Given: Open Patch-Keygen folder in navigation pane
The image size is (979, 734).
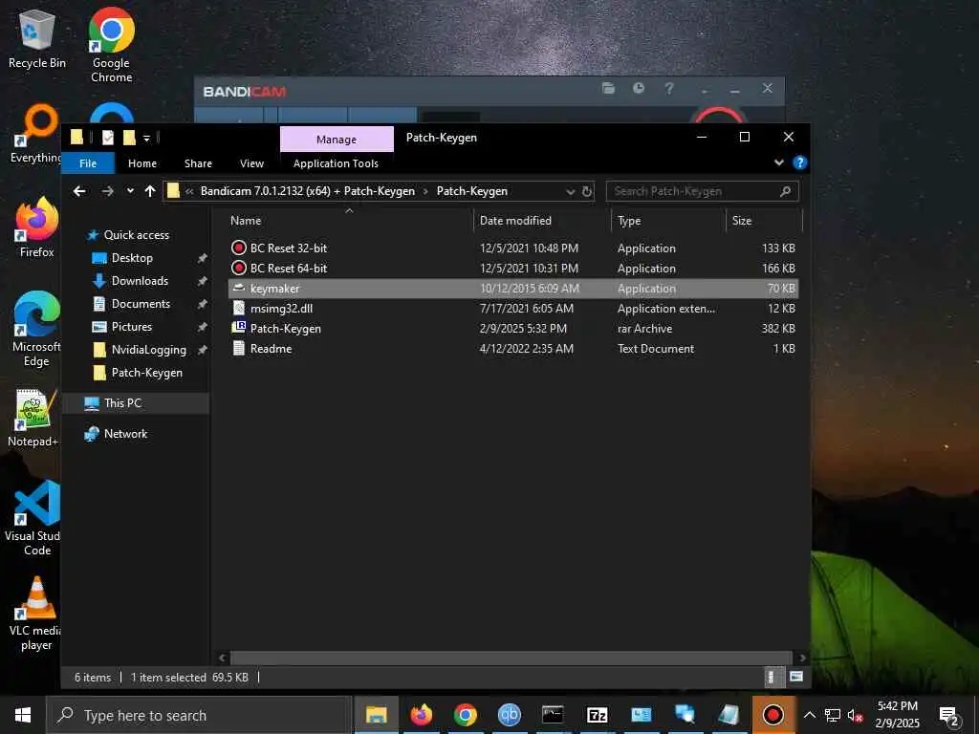Looking at the screenshot, I should tap(146, 373).
